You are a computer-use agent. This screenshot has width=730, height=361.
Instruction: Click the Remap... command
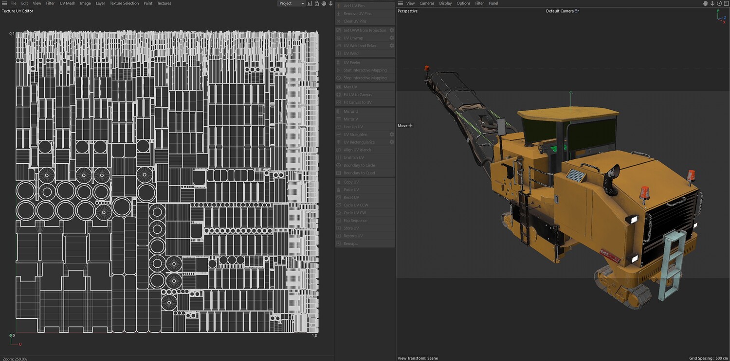pyautogui.click(x=350, y=243)
